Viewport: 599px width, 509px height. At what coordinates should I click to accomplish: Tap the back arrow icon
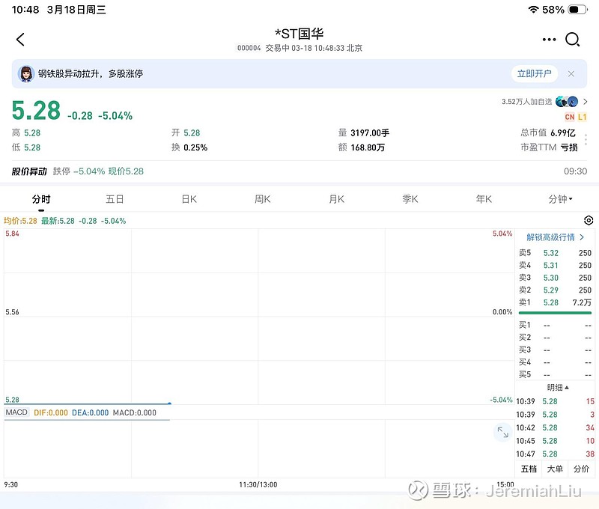pos(20,40)
